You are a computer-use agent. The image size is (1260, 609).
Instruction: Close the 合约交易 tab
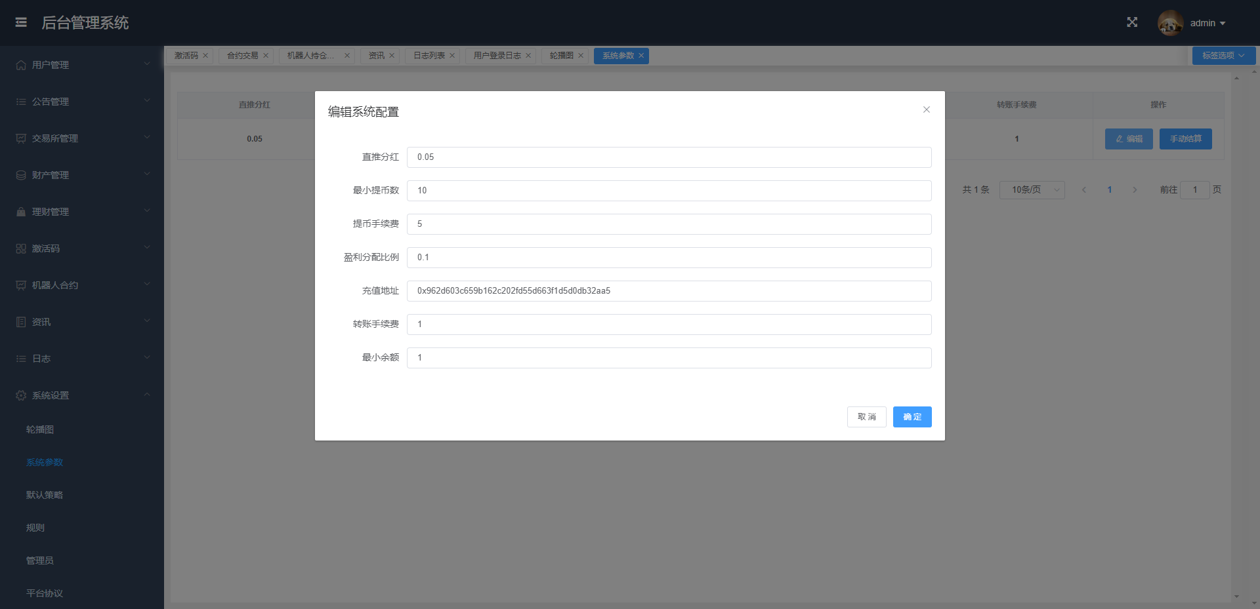(265, 55)
